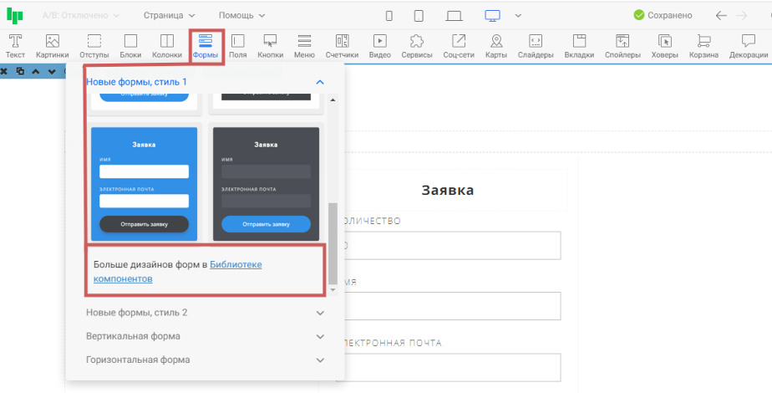This screenshot has height=393, width=772.
Task: Switch to the phone device preview
Action: pyautogui.click(x=389, y=15)
